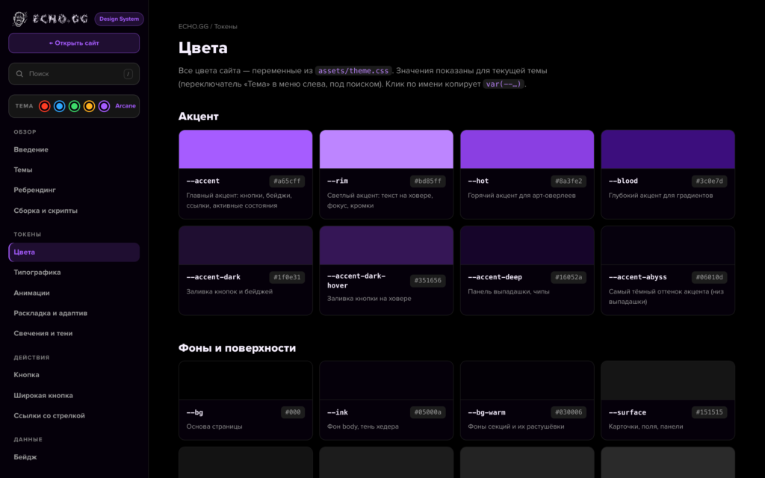Screen dimensions: 765x478
Task: Click the ECHO.GG skull logo icon
Action: [19, 19]
